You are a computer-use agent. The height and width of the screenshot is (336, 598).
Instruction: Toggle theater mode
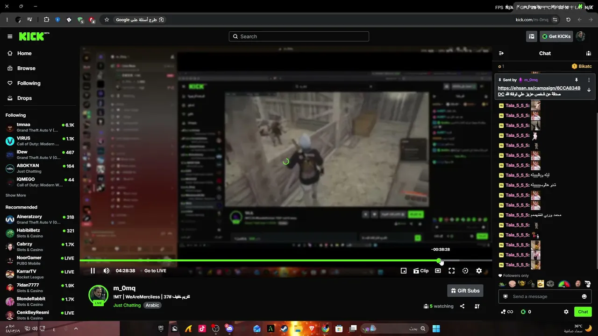coord(438,271)
